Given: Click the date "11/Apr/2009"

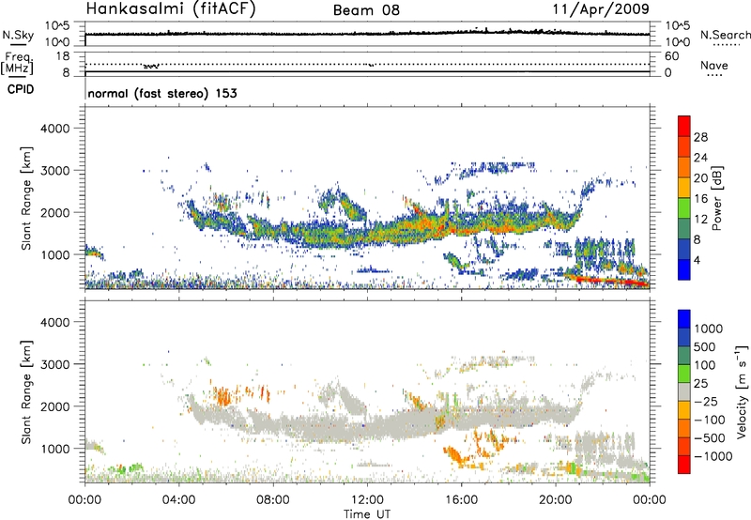Looking at the screenshot, I should [601, 9].
